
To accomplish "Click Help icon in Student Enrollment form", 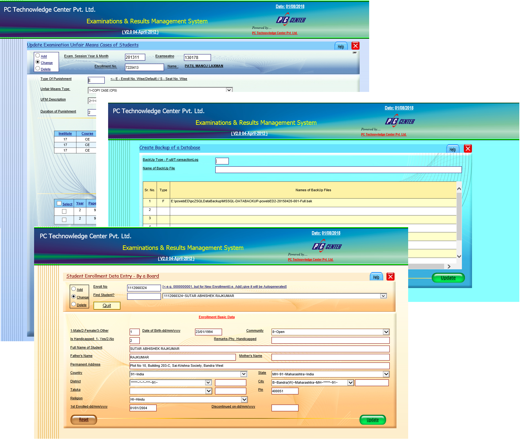I will coord(376,277).
